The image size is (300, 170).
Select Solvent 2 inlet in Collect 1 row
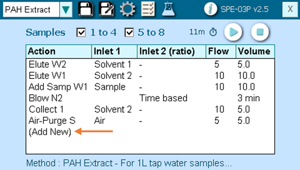click(113, 110)
